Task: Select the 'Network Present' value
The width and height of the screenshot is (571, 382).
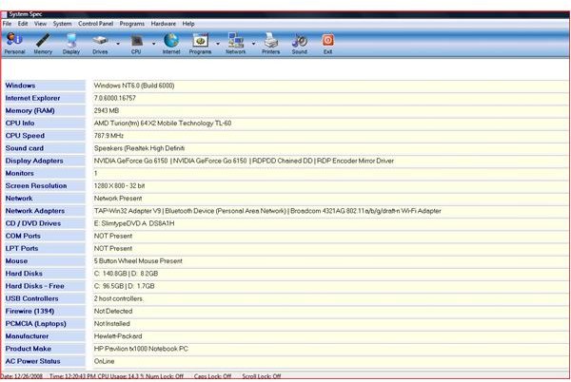Action: [x=118, y=199]
